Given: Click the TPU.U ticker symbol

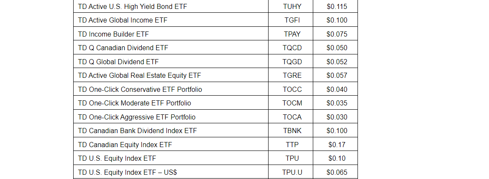Looking at the screenshot, I should pyautogui.click(x=292, y=172).
